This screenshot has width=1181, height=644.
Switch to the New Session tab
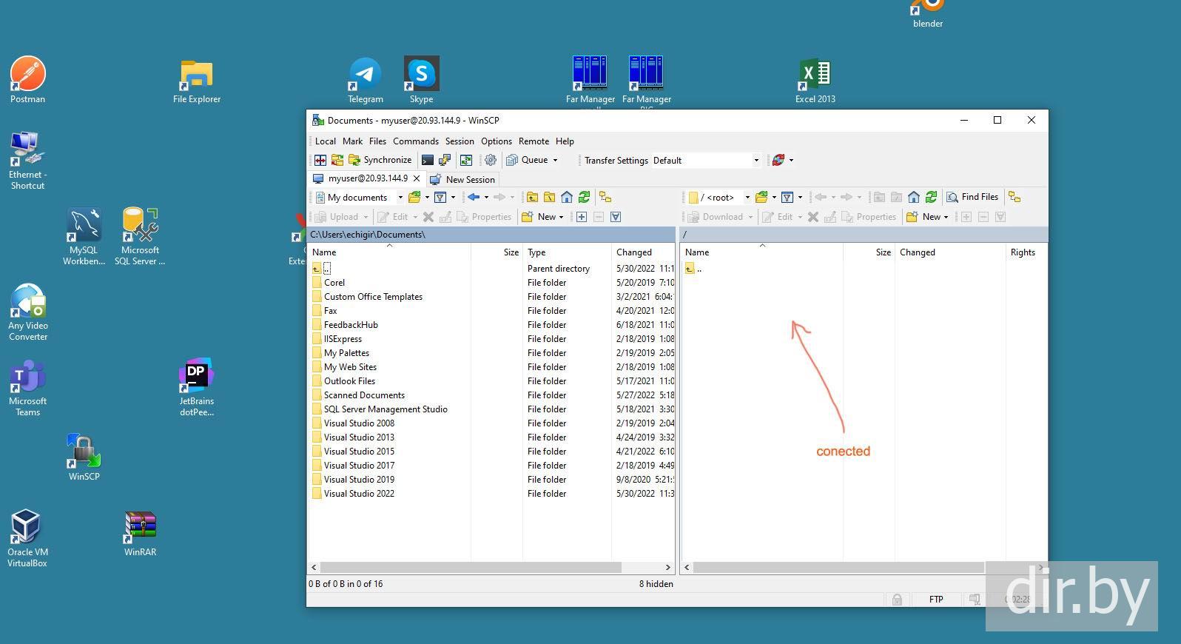click(463, 179)
